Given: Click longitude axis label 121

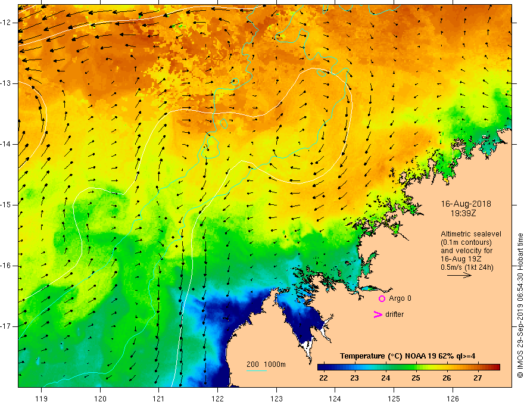Looking at the screenshot, I should coord(159,398).
